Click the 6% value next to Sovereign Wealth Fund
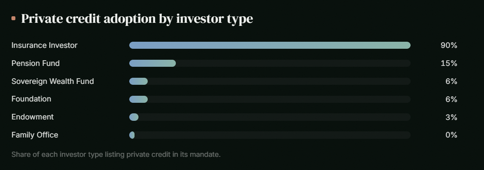The image size is (484, 170). (451, 81)
